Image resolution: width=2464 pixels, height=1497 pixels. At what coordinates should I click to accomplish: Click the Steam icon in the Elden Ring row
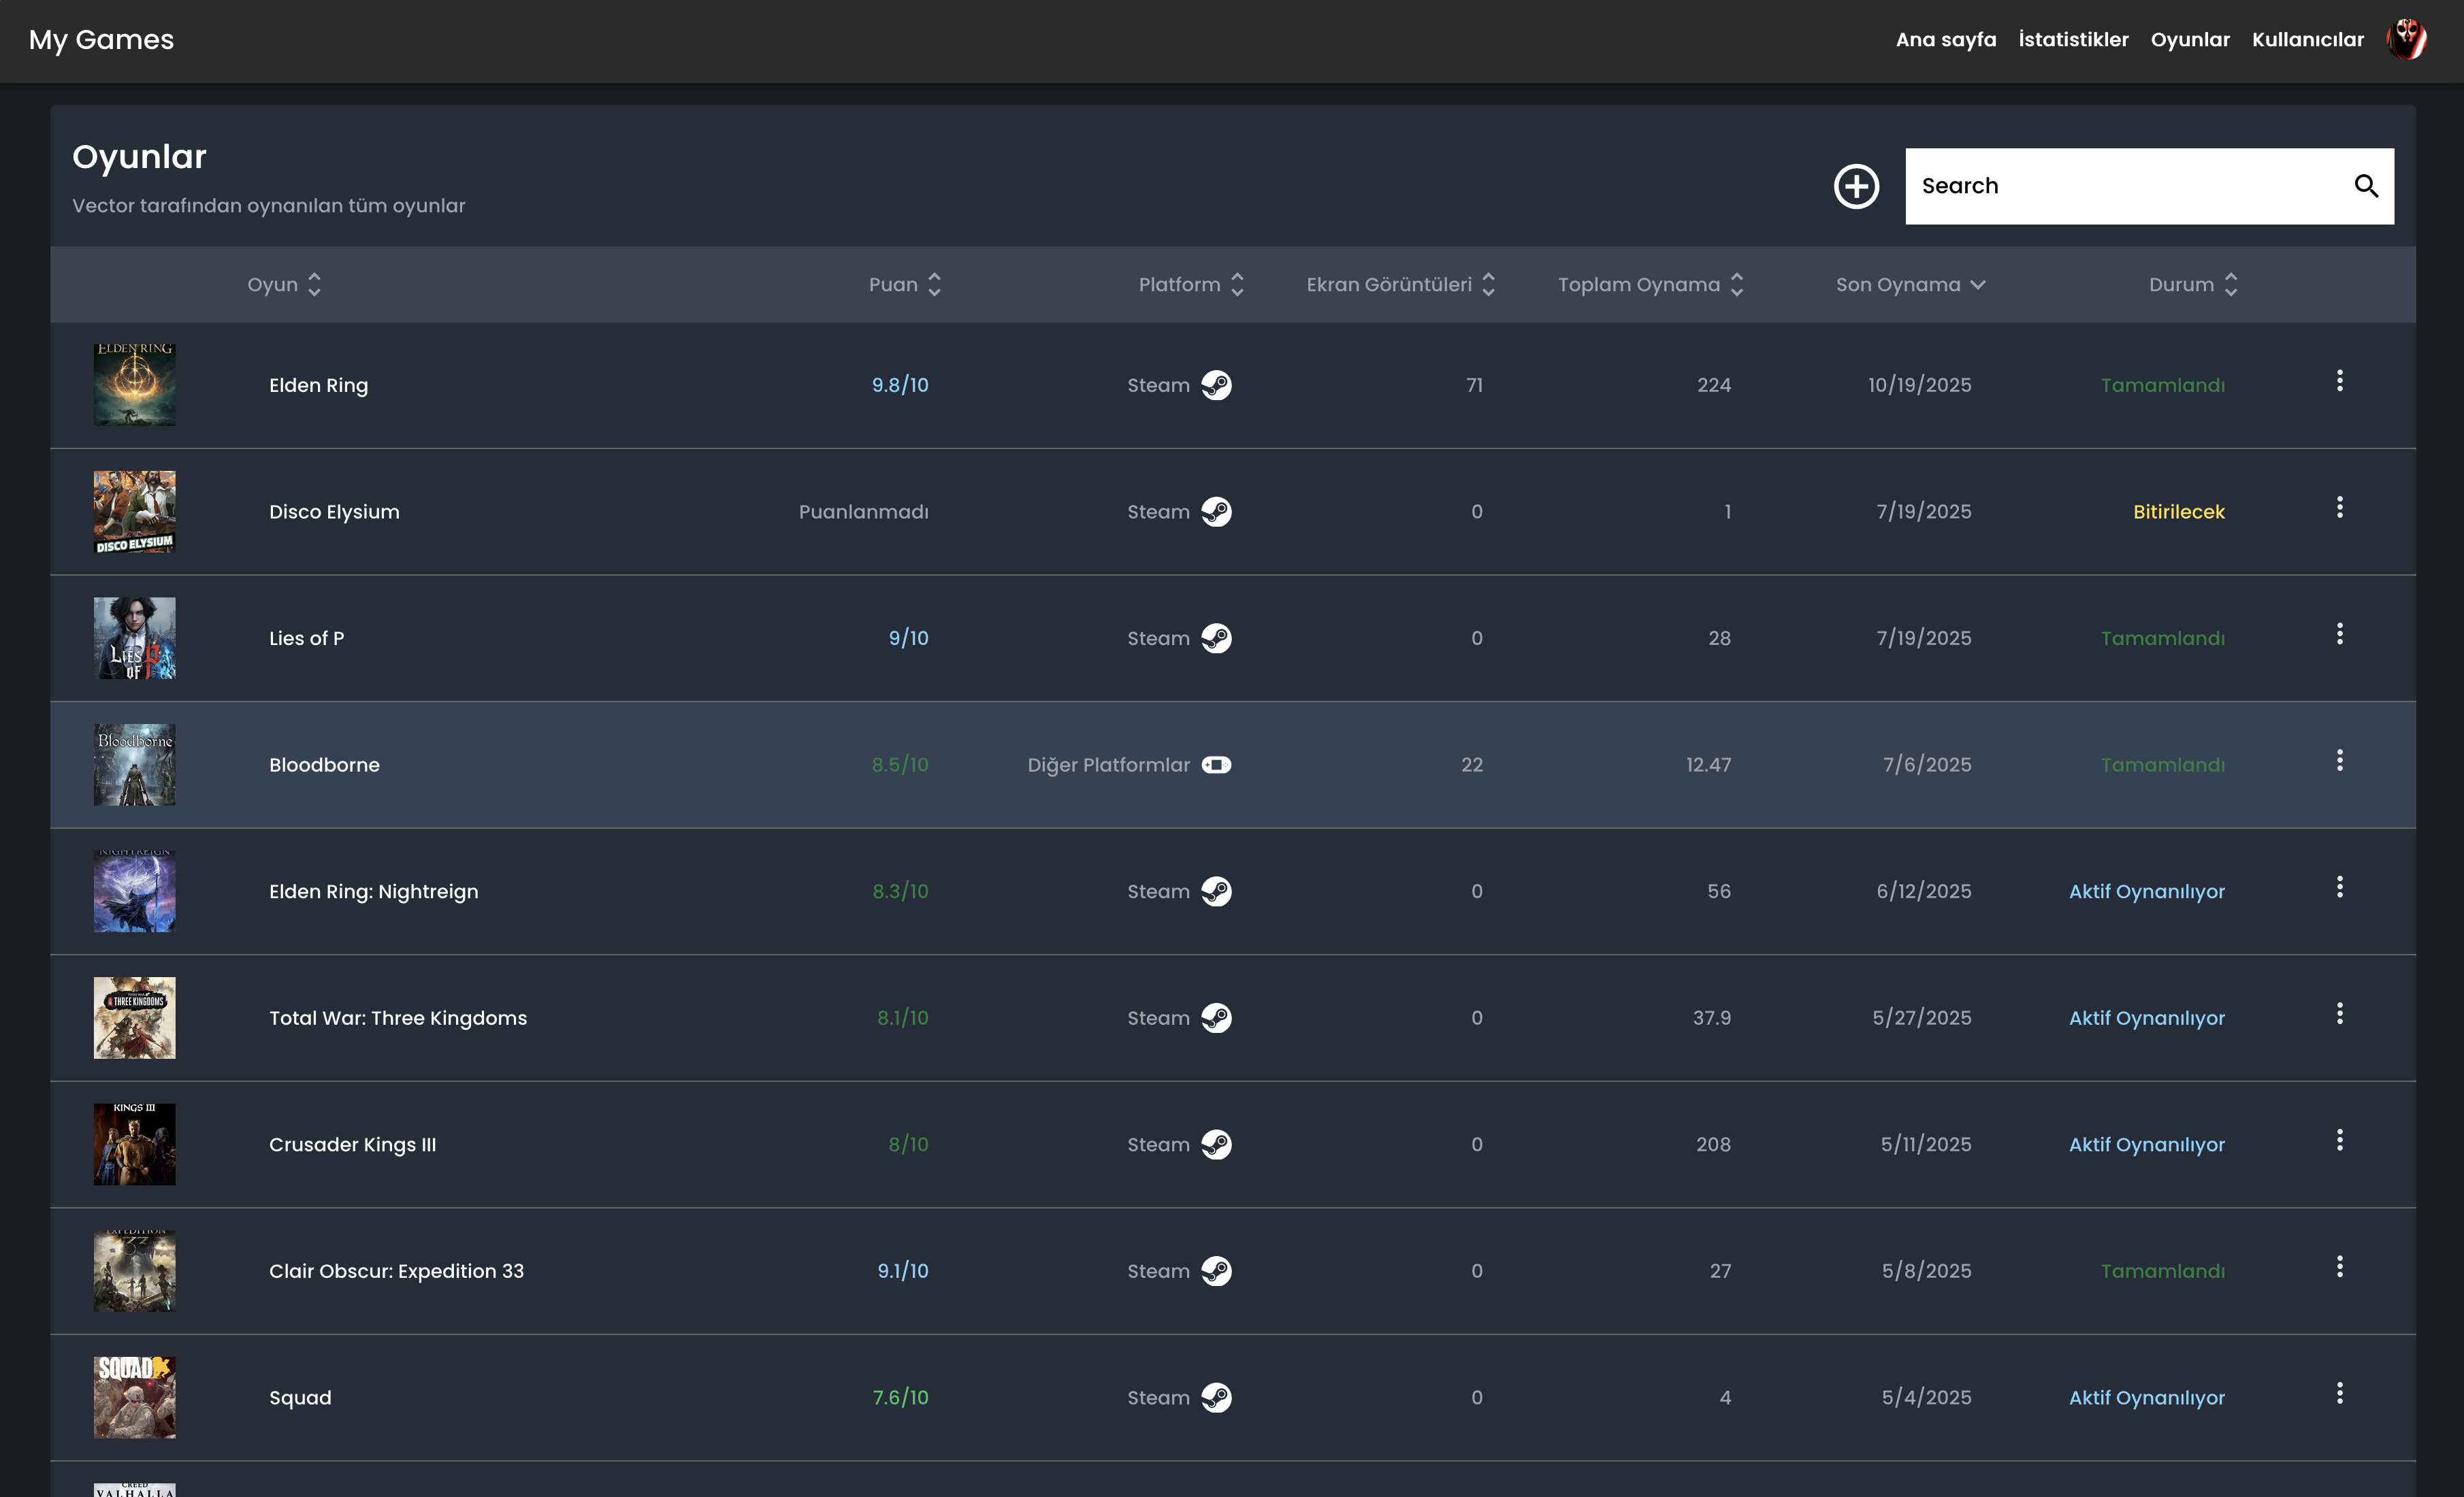(1216, 385)
